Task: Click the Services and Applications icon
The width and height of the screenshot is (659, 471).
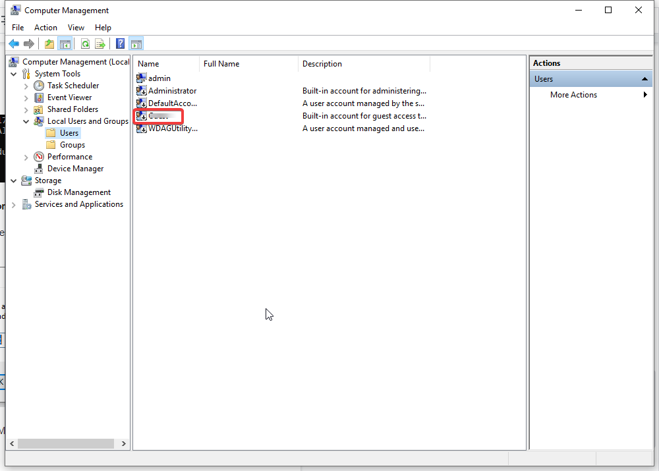Action: pos(26,204)
